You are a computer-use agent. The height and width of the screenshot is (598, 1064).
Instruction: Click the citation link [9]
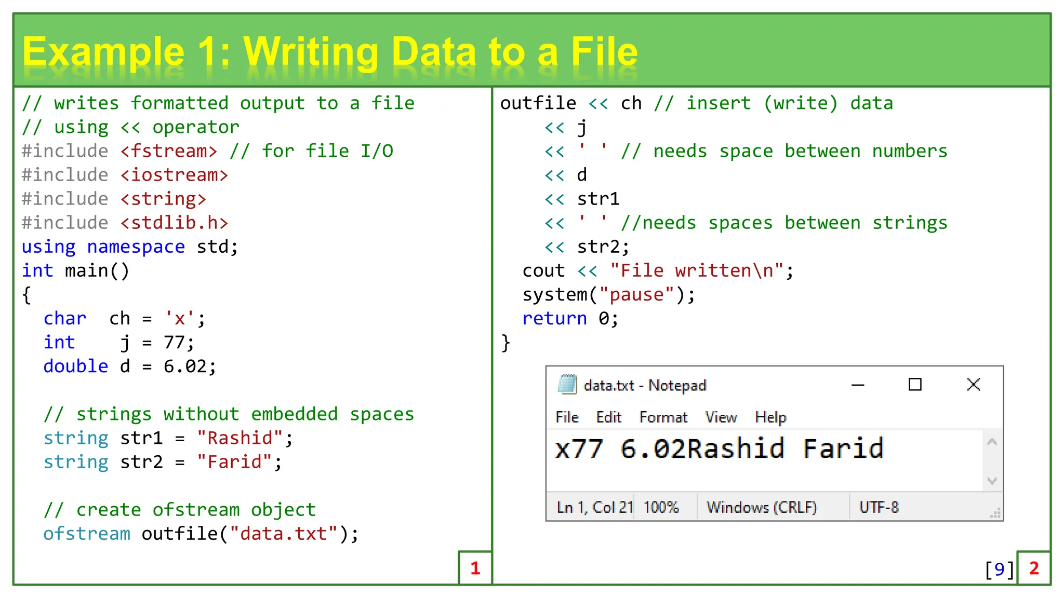[x=999, y=569]
